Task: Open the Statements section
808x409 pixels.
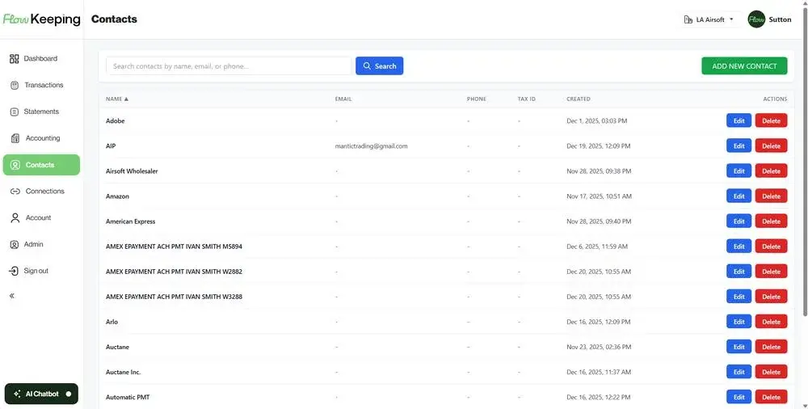Action: coord(41,112)
